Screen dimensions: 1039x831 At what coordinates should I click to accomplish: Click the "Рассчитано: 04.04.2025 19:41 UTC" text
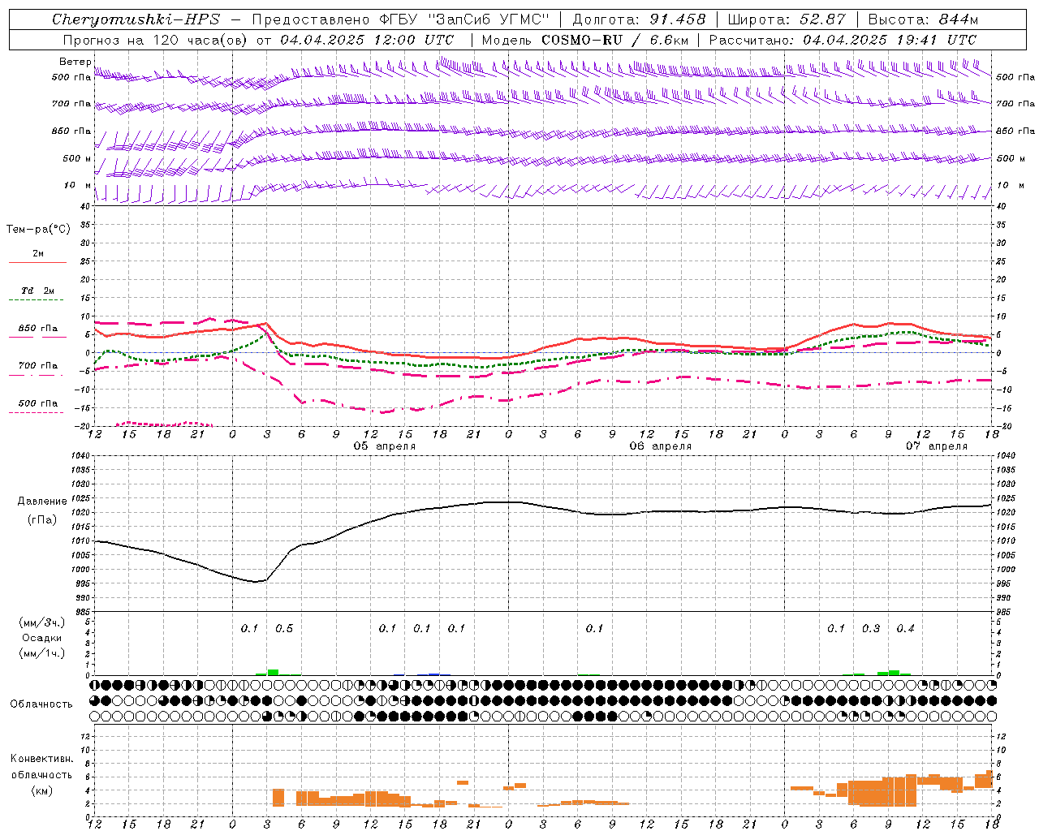click(x=843, y=40)
